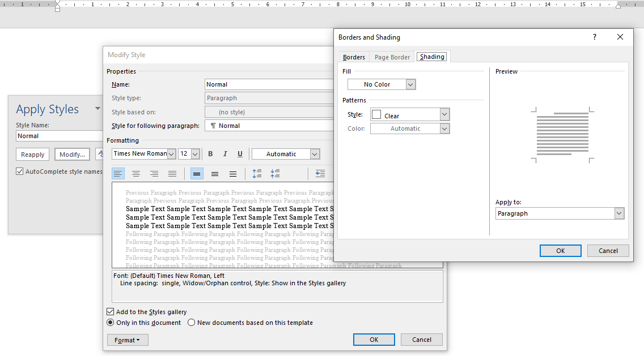The image size is (644, 356).
Task: Open the Format menu button
Action: tap(128, 340)
